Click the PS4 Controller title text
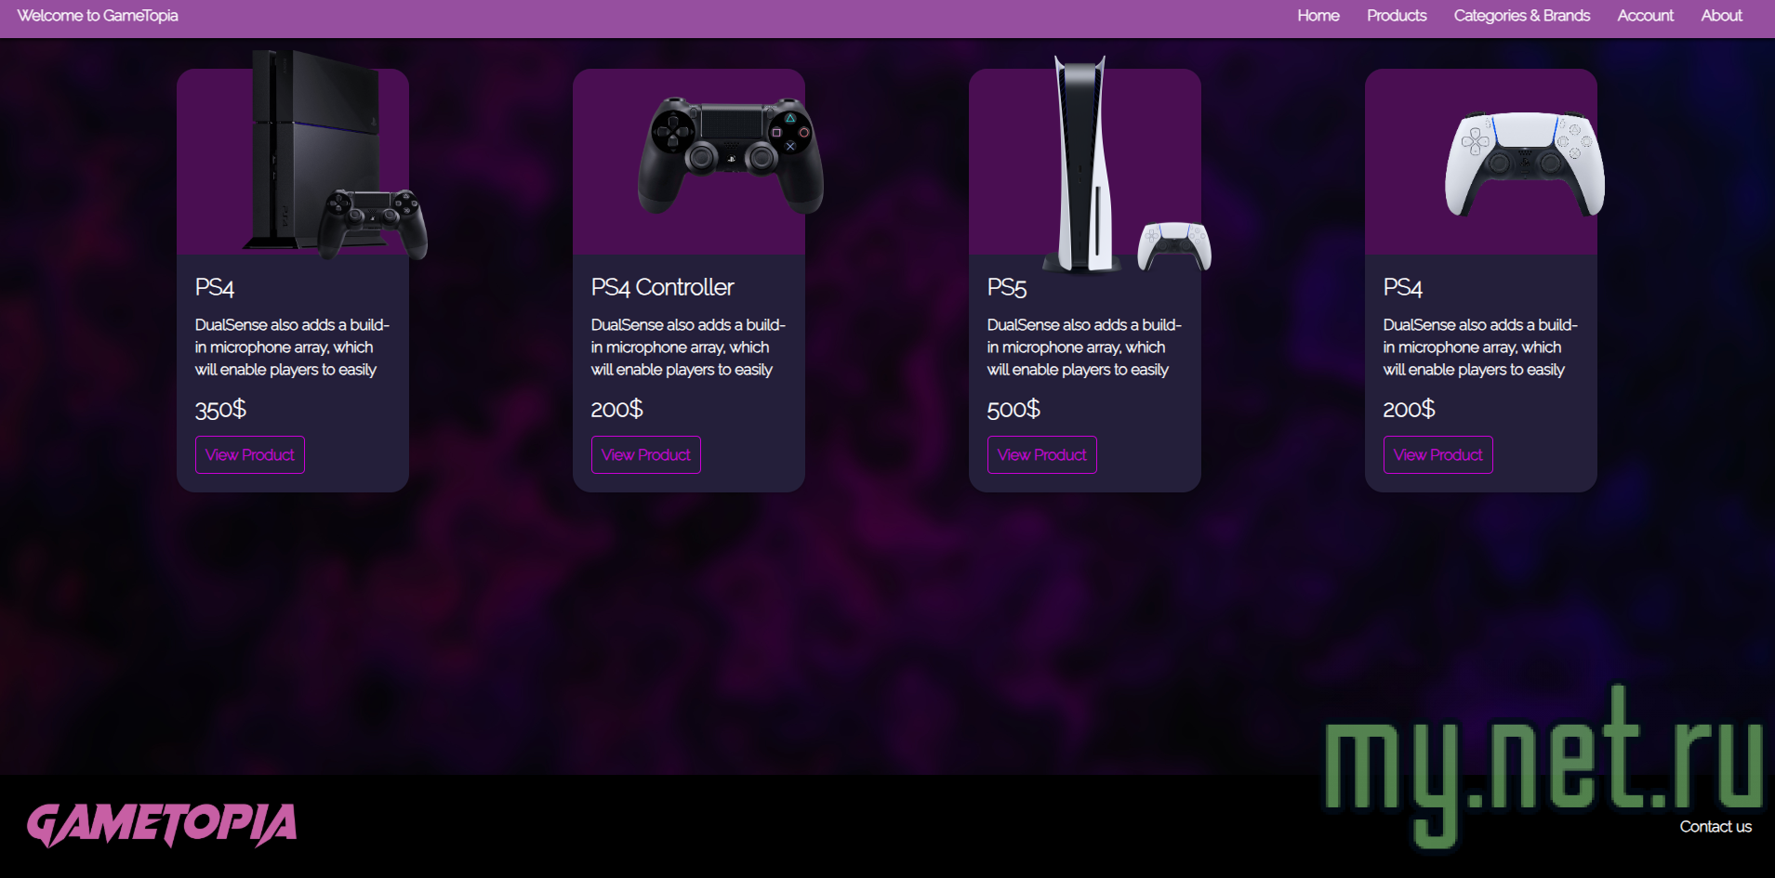The height and width of the screenshot is (878, 1775). tap(662, 288)
